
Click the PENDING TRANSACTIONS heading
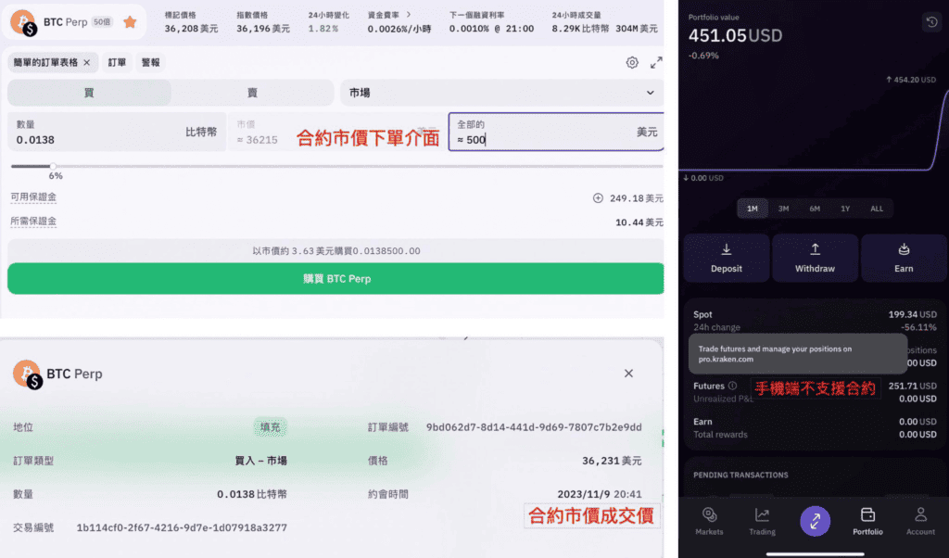click(740, 476)
